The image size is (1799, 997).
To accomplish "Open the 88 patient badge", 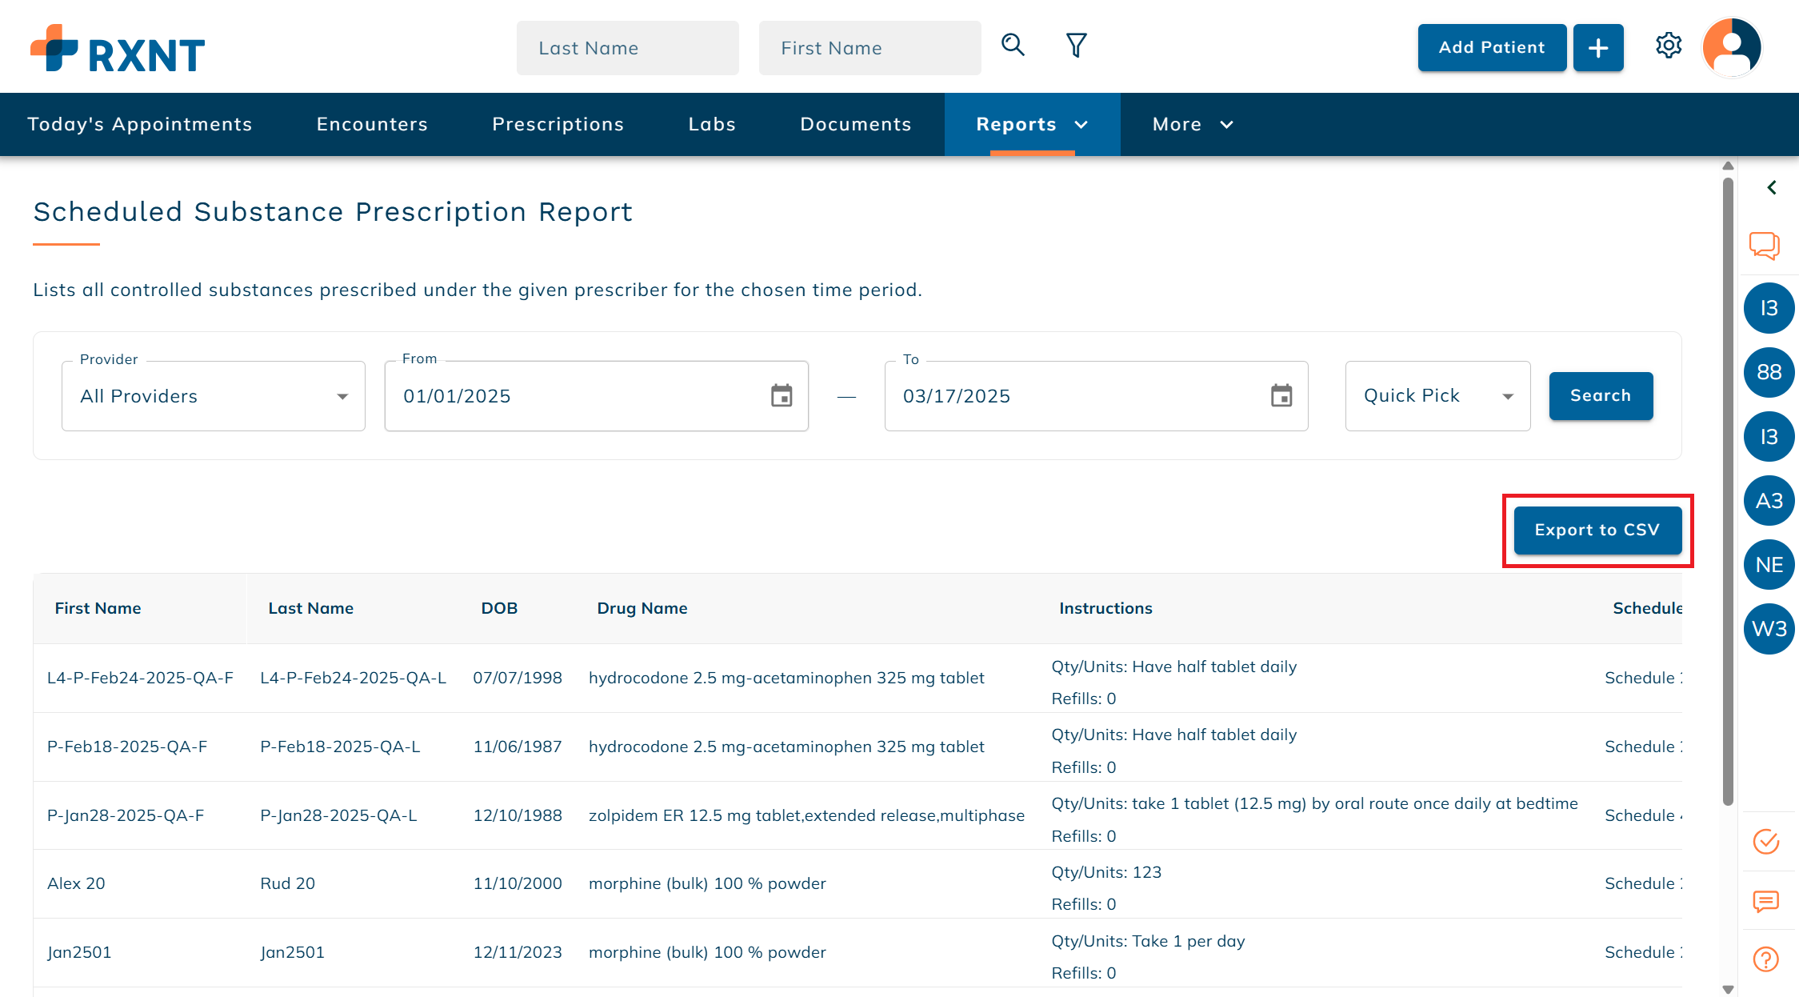I will pyautogui.click(x=1769, y=372).
